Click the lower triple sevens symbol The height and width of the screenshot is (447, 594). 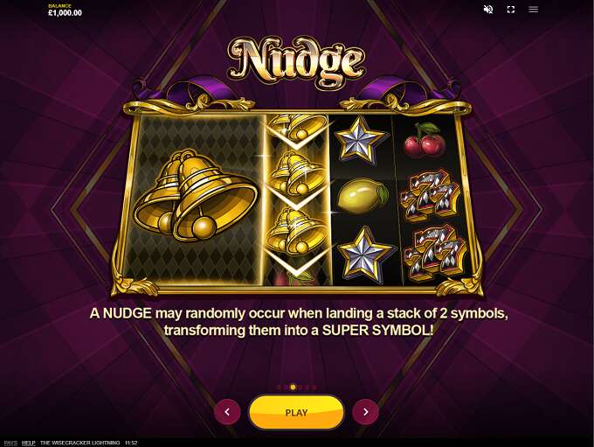tap(434, 253)
